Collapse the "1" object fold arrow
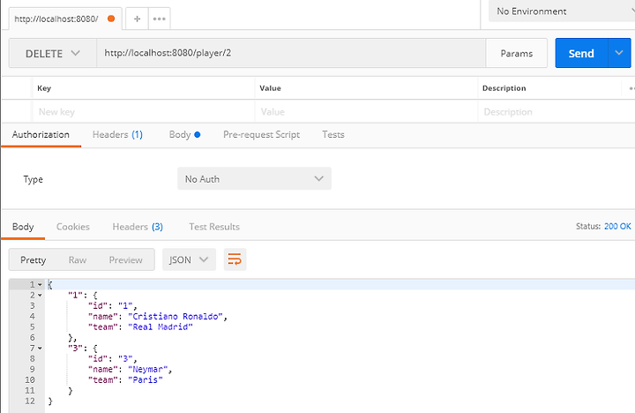635x413 pixels. (40, 295)
